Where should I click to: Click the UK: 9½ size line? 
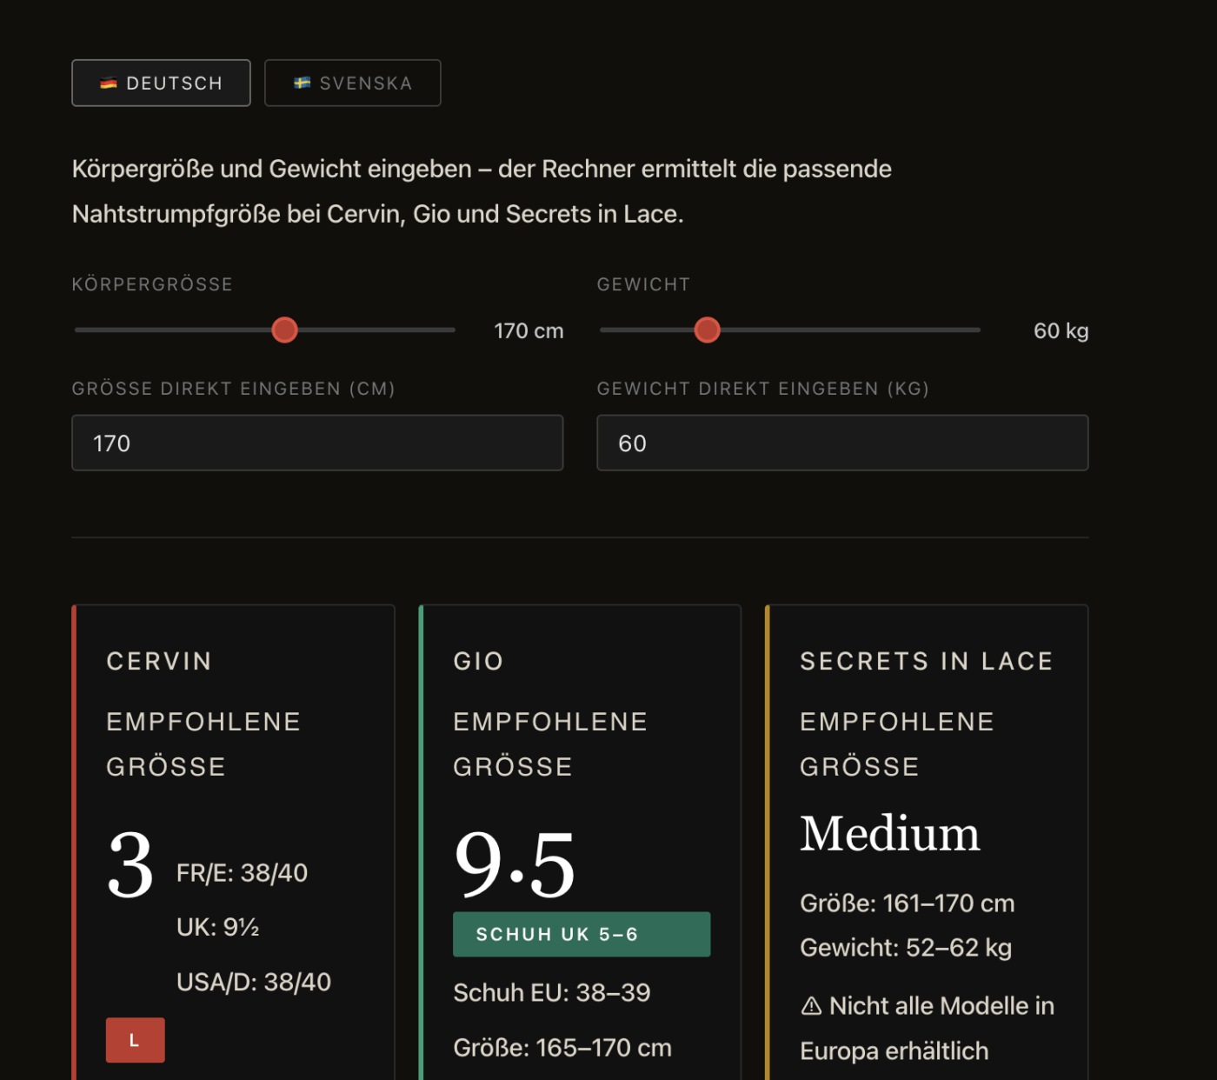218,927
